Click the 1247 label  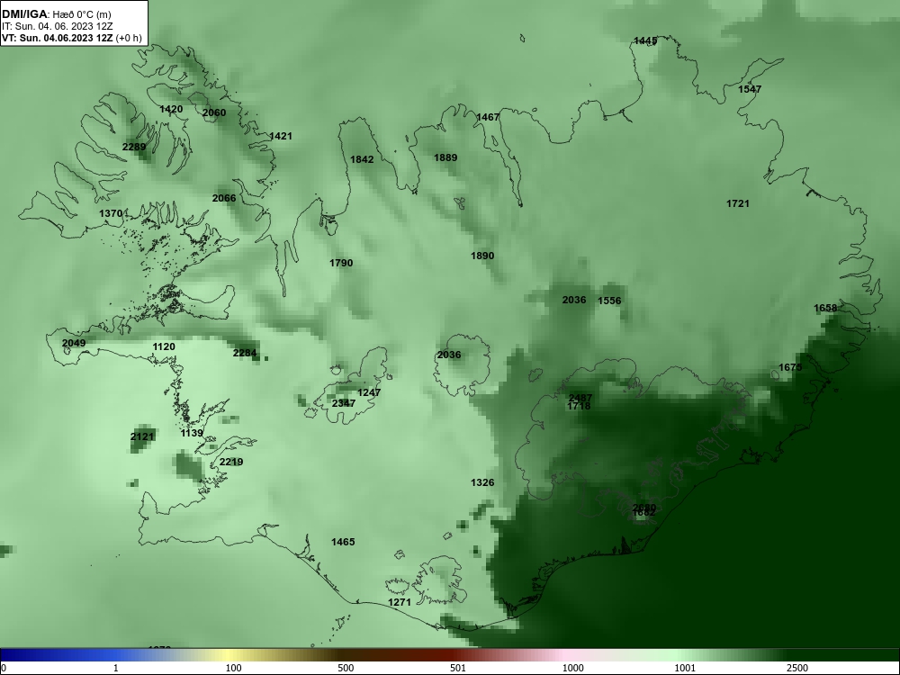(x=369, y=392)
